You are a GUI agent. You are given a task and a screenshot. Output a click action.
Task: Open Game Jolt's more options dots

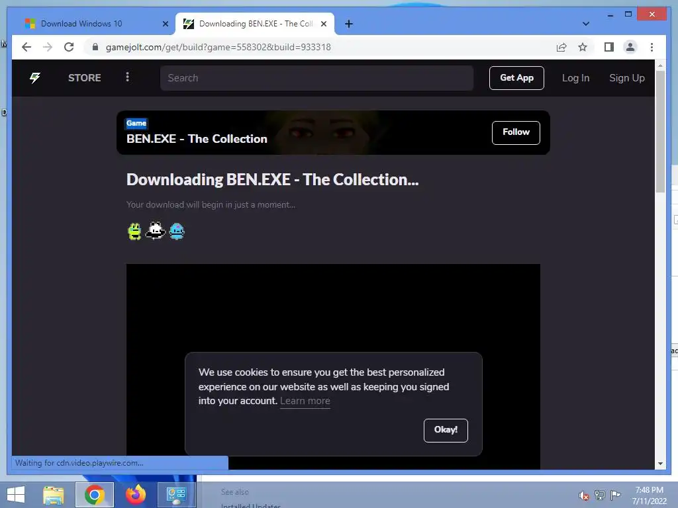(x=127, y=77)
